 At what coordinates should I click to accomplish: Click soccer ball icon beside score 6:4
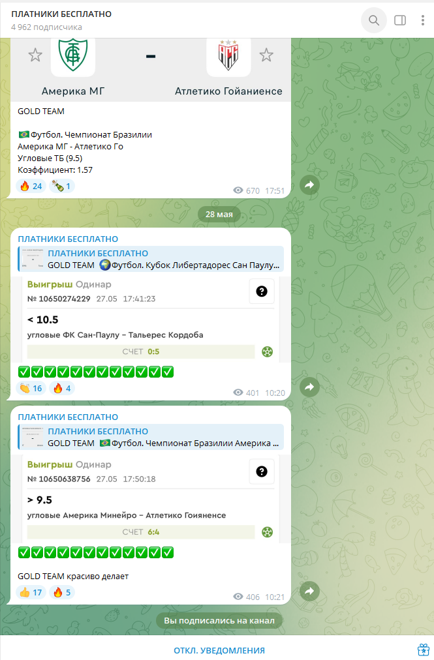[267, 532]
